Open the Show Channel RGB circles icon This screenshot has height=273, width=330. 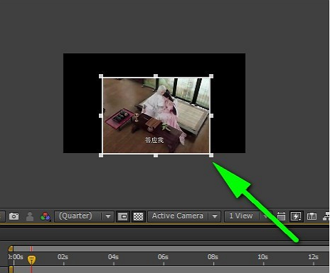[46, 217]
